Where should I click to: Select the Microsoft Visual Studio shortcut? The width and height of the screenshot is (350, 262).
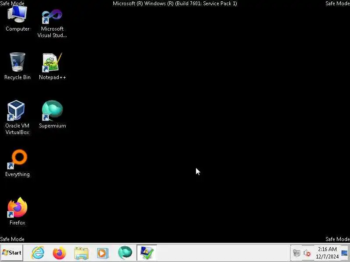coord(52,23)
